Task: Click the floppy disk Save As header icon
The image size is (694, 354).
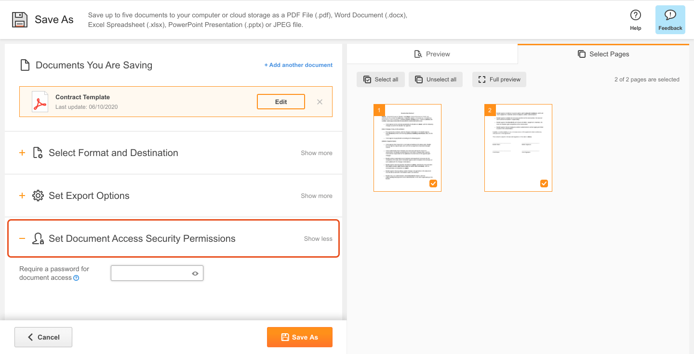Action: tap(20, 19)
